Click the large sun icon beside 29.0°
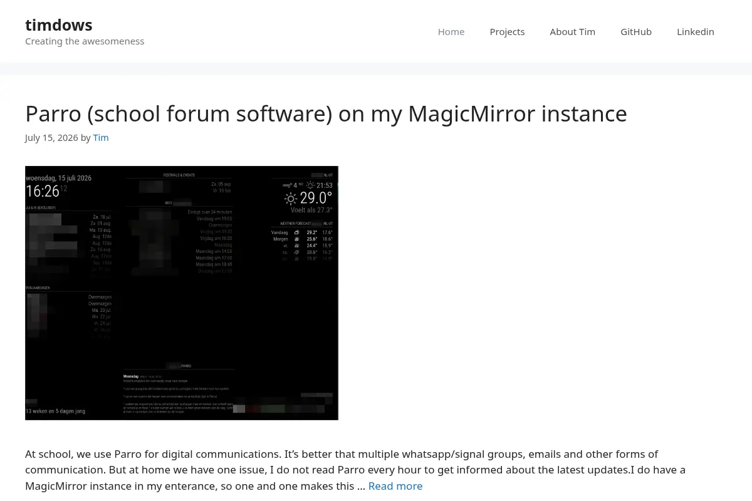This screenshot has height=501, width=752. [x=291, y=199]
